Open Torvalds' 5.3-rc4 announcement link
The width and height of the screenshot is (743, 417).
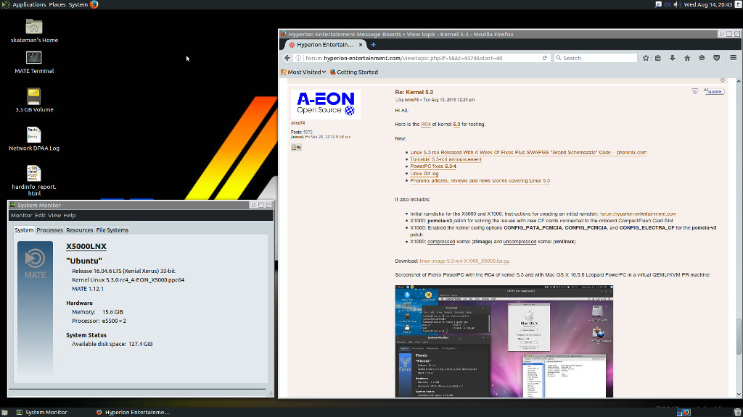[x=446, y=159]
